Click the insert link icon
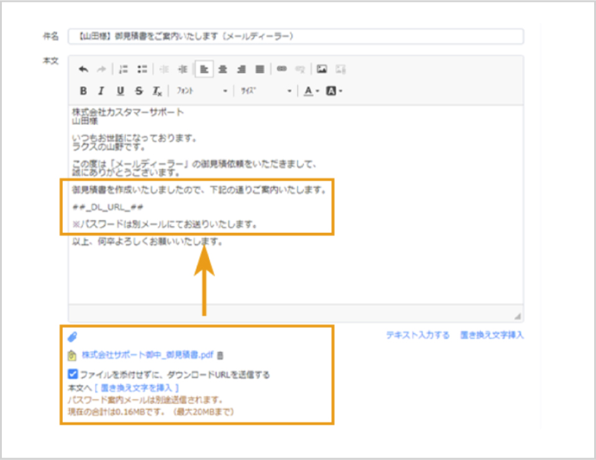 point(281,68)
